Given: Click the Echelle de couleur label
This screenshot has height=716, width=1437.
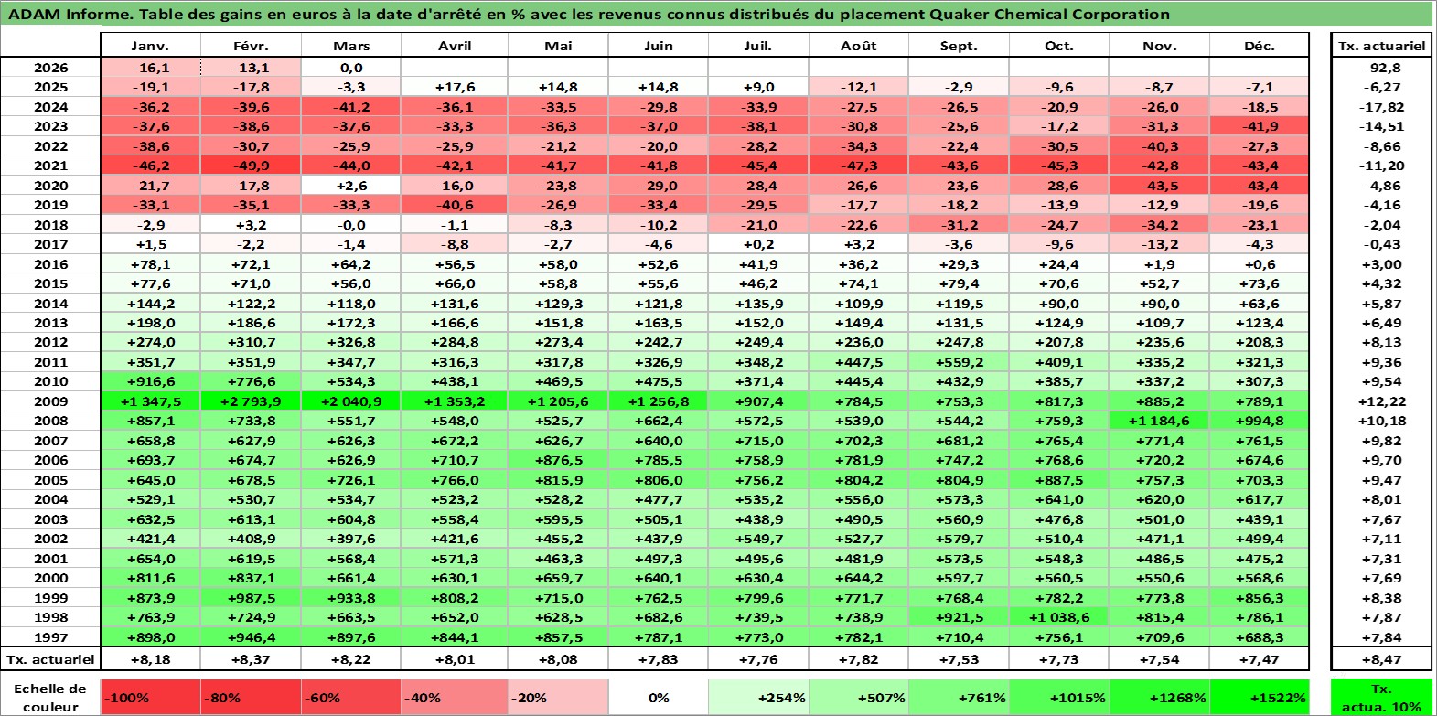Looking at the screenshot, I should click(x=50, y=697).
